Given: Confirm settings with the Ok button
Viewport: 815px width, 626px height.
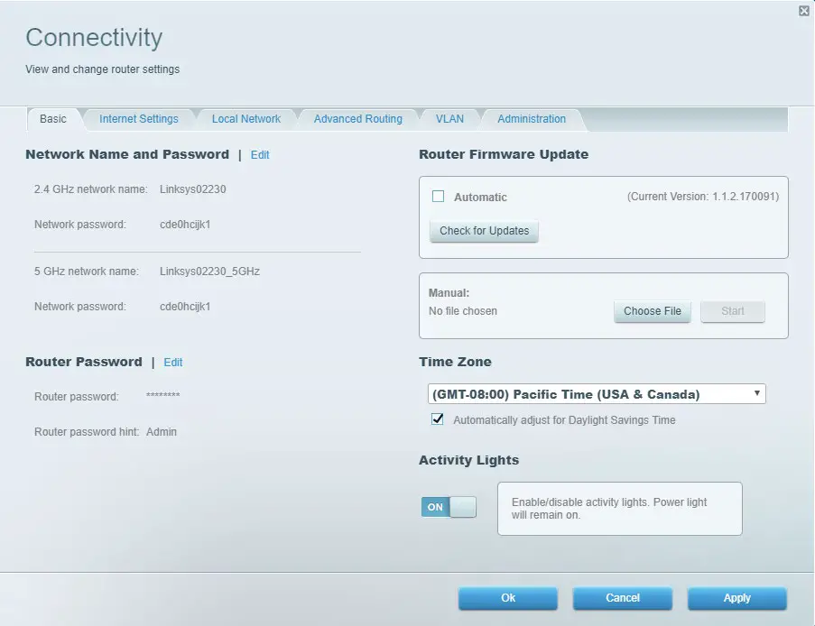Looking at the screenshot, I should click(x=507, y=598).
